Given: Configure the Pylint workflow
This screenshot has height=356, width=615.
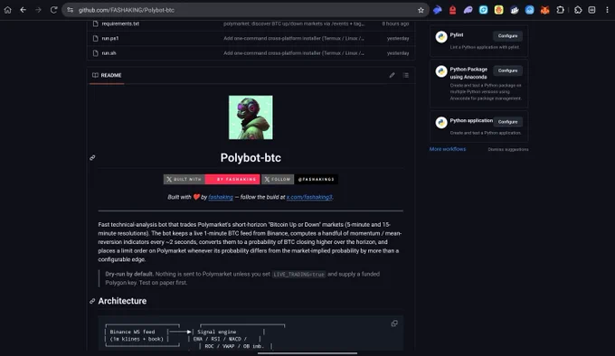Looking at the screenshot, I should pyautogui.click(x=507, y=36).
